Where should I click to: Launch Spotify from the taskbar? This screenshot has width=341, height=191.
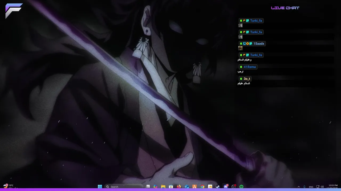click(241, 186)
